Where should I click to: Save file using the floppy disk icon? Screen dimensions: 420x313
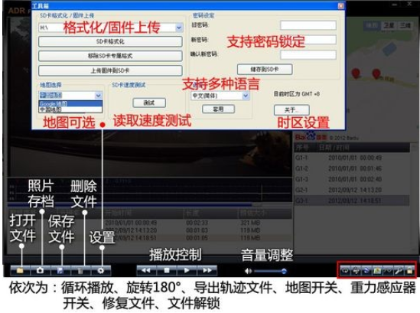pos(60,271)
